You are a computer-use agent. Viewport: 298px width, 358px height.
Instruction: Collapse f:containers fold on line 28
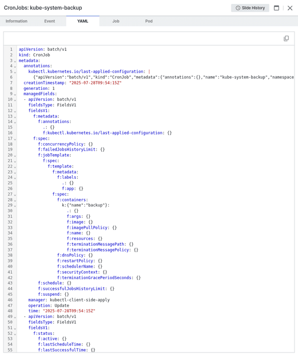pos(15,200)
